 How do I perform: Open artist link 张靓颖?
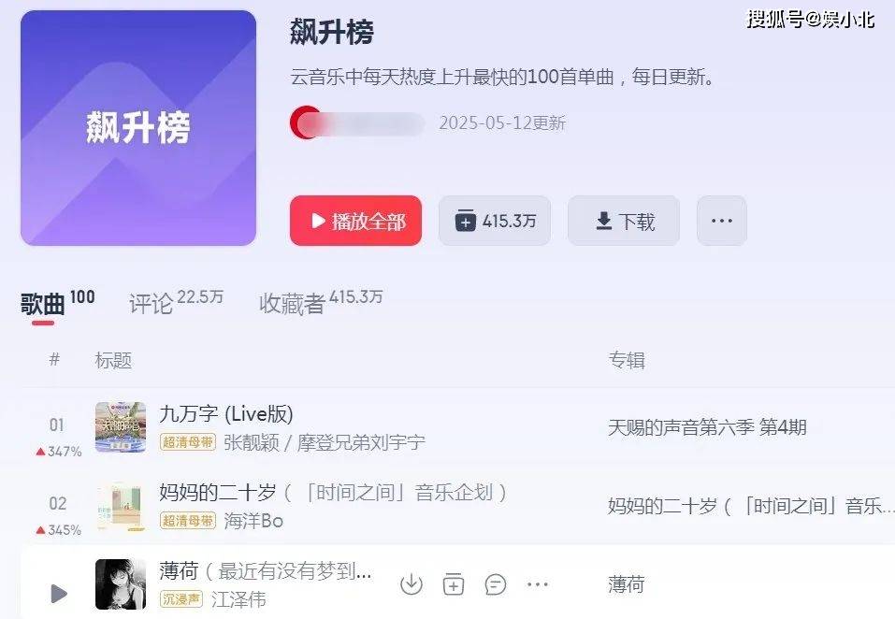252,442
